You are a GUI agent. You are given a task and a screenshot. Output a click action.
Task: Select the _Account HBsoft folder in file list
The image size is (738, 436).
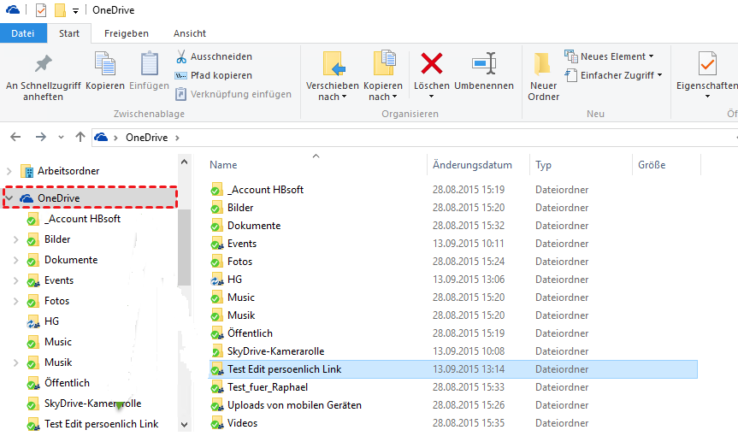tap(266, 190)
